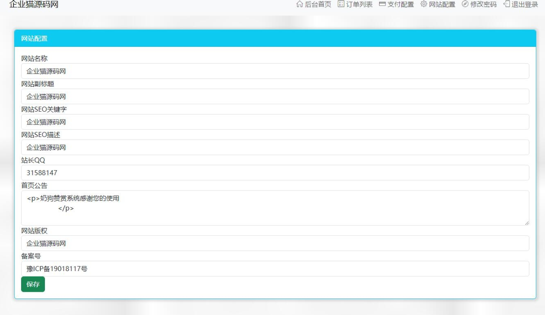This screenshot has height=315, width=545.
Task: Click the card icon beside 支付配置
Action: point(382,5)
